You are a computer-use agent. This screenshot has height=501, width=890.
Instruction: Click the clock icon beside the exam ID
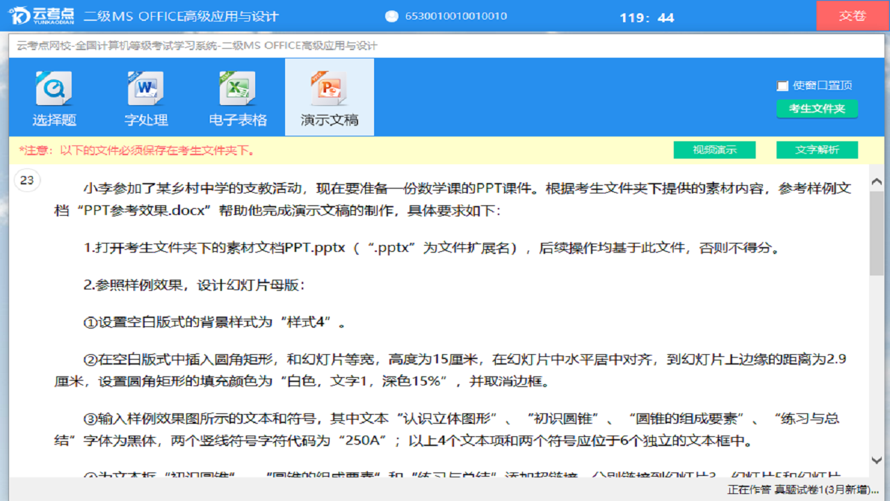(x=391, y=15)
